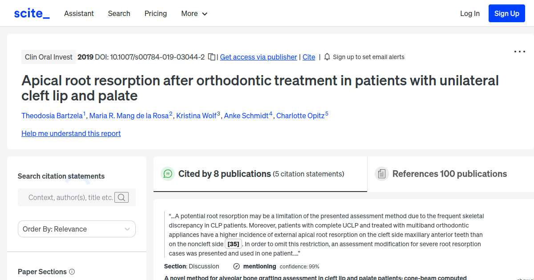Copy the DOI using the copy icon
This screenshot has width=534, height=280.
(211, 57)
